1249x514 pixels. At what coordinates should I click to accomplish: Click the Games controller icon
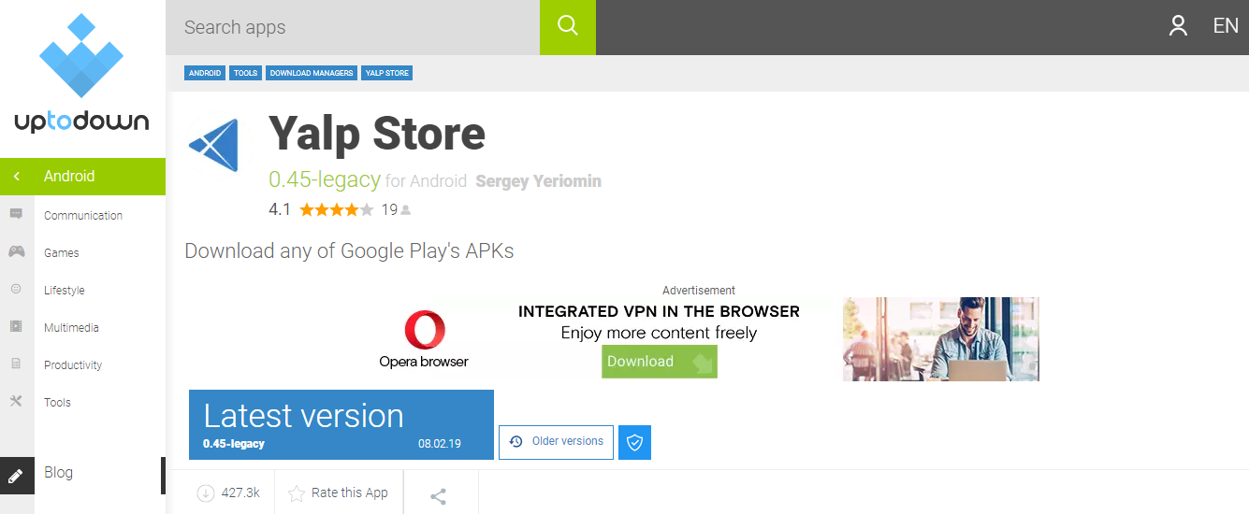pos(16,251)
